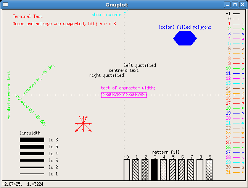248x188 pixels.
Task: Click the blue filled inverted triangle of linetype 11
Action: (243, 74)
